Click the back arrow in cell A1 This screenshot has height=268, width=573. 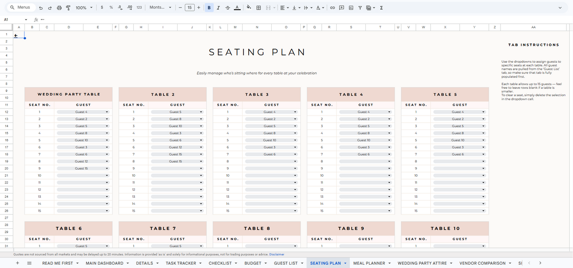tap(16, 35)
